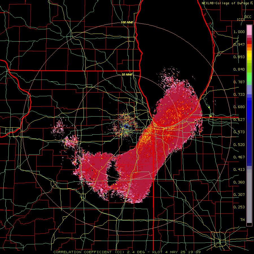The height and width of the screenshot is (254, 254).
Task: Click the 50 NMI range ring label
Action: pyautogui.click(x=127, y=75)
